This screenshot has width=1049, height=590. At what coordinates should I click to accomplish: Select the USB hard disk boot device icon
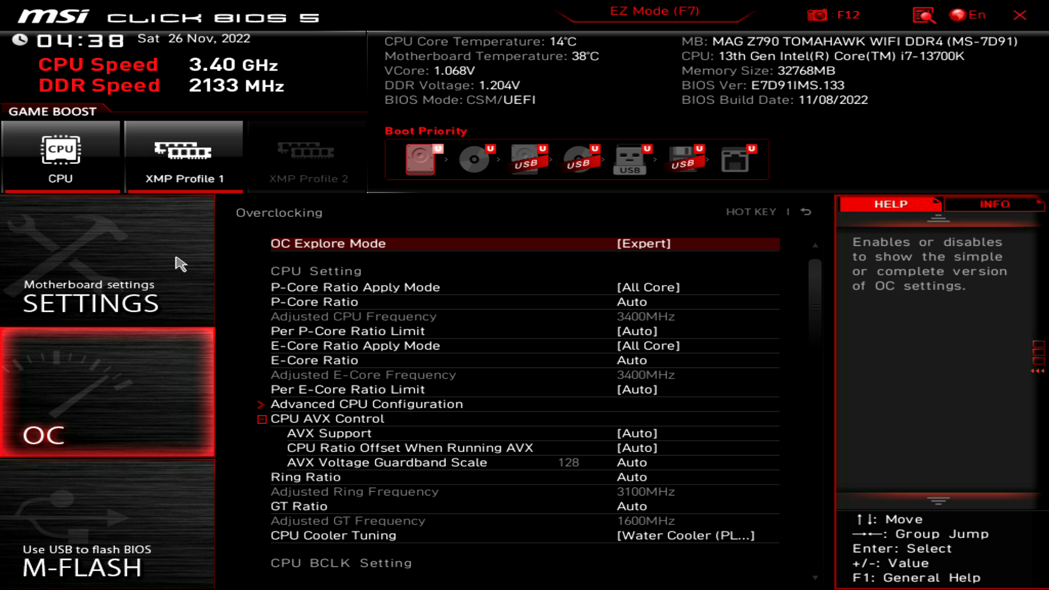pyautogui.click(x=528, y=159)
